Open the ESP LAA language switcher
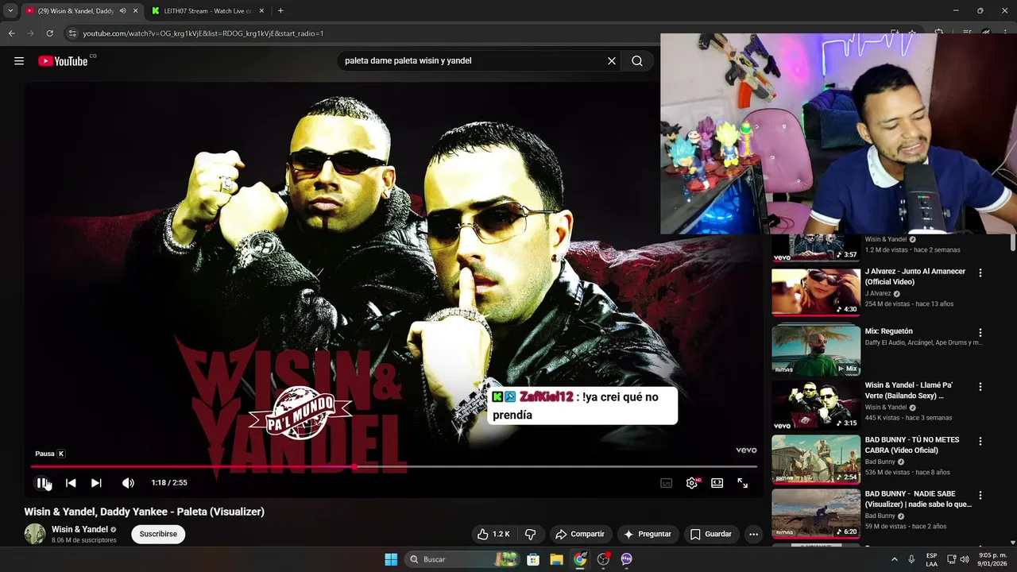This screenshot has height=572, width=1017. click(931, 559)
